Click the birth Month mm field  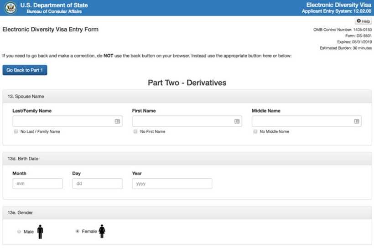[x=37, y=184]
